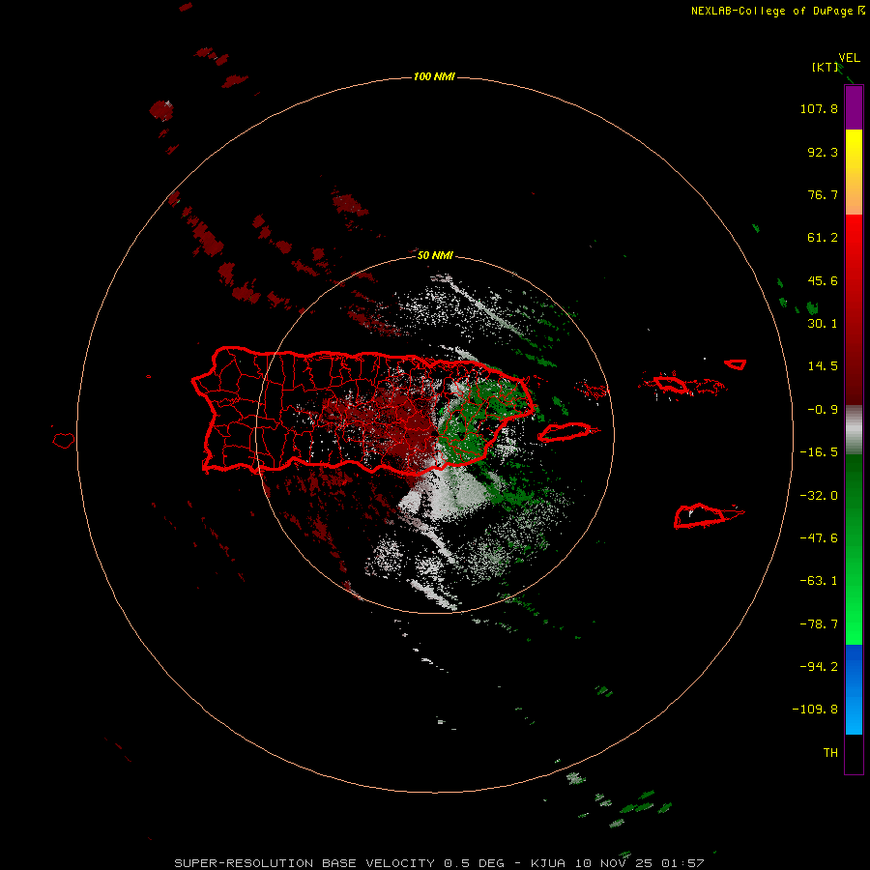Click the -63.1 value on the velocity scale

(819, 581)
